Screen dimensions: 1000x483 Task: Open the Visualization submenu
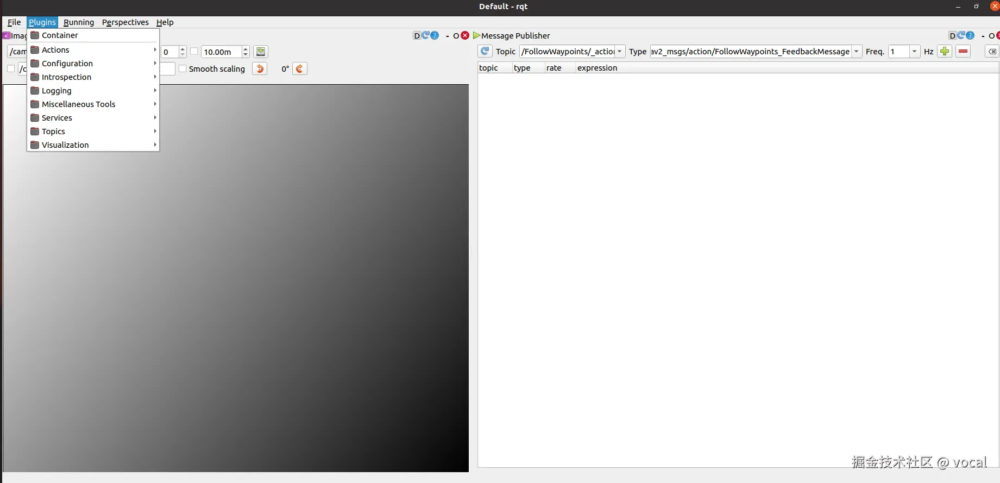pos(93,145)
